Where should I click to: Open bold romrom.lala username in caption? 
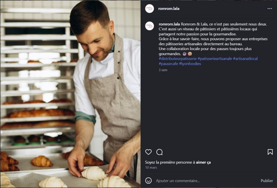coord(169,24)
